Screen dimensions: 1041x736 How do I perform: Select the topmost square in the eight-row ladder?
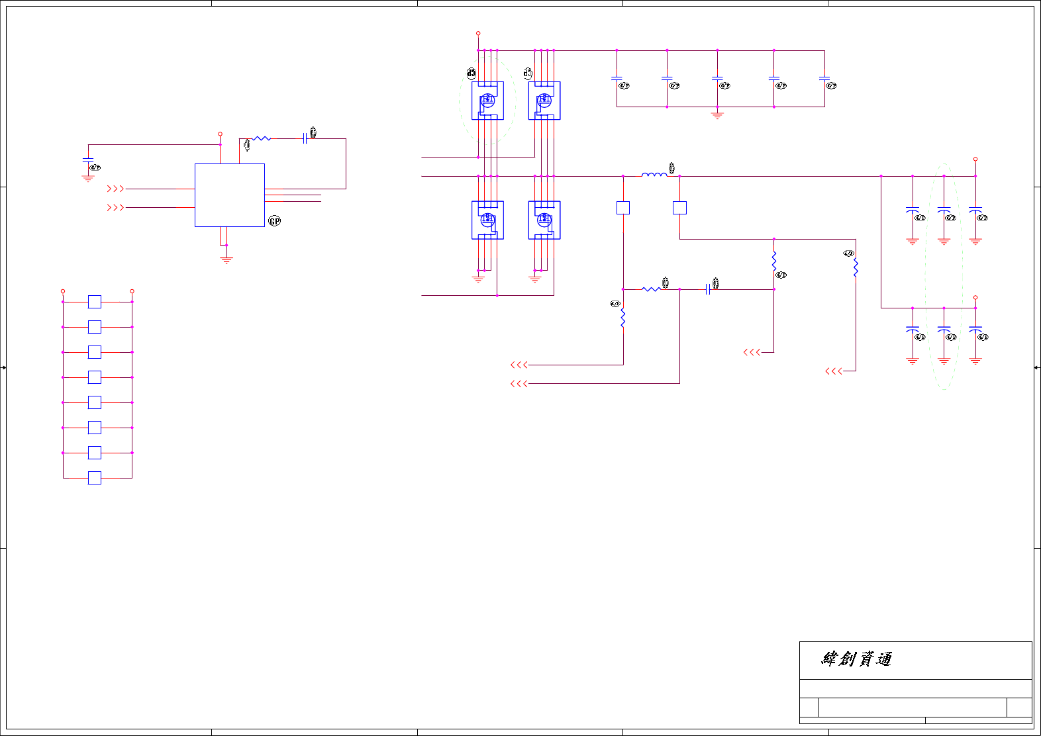click(x=95, y=302)
